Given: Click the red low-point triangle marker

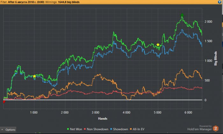Looking at the screenshot, I should click(x=4, y=102).
